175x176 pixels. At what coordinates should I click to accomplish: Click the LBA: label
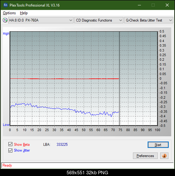[47, 145]
